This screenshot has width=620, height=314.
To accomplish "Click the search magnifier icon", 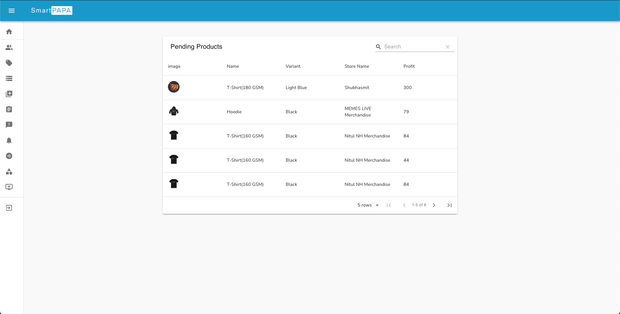I will pyautogui.click(x=378, y=46).
